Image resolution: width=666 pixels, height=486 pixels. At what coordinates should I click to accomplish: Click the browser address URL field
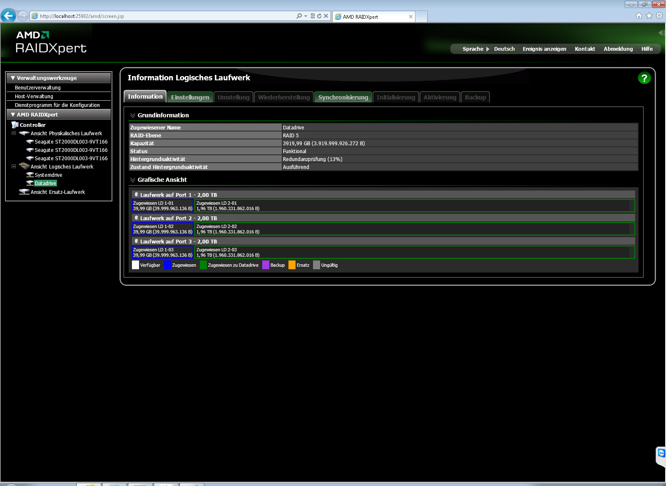166,16
